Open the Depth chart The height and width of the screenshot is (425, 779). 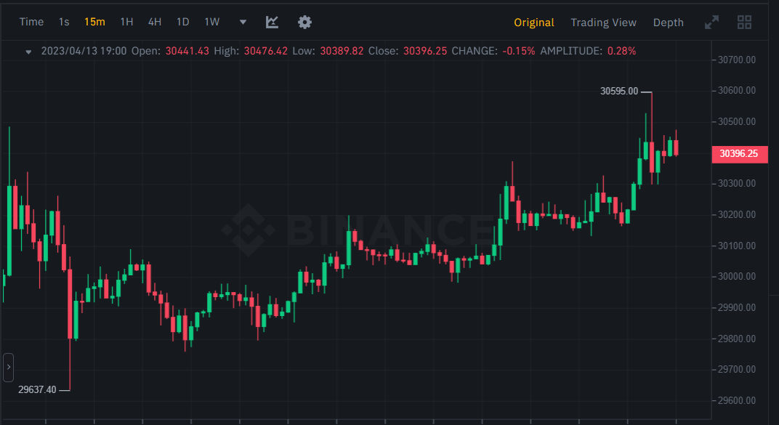click(x=668, y=23)
